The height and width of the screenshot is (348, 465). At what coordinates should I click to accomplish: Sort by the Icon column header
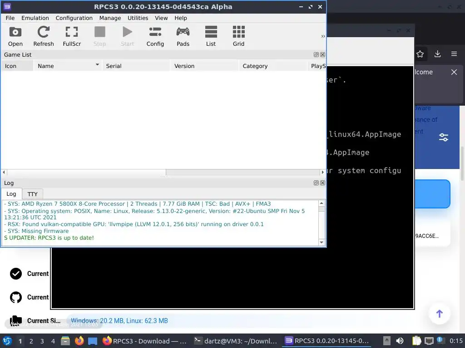click(17, 66)
